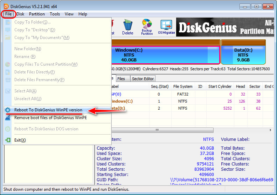The image size is (277, 195).
Task: Click the Backup Partition toolbar icon
Action: pyautogui.click(x=147, y=27)
